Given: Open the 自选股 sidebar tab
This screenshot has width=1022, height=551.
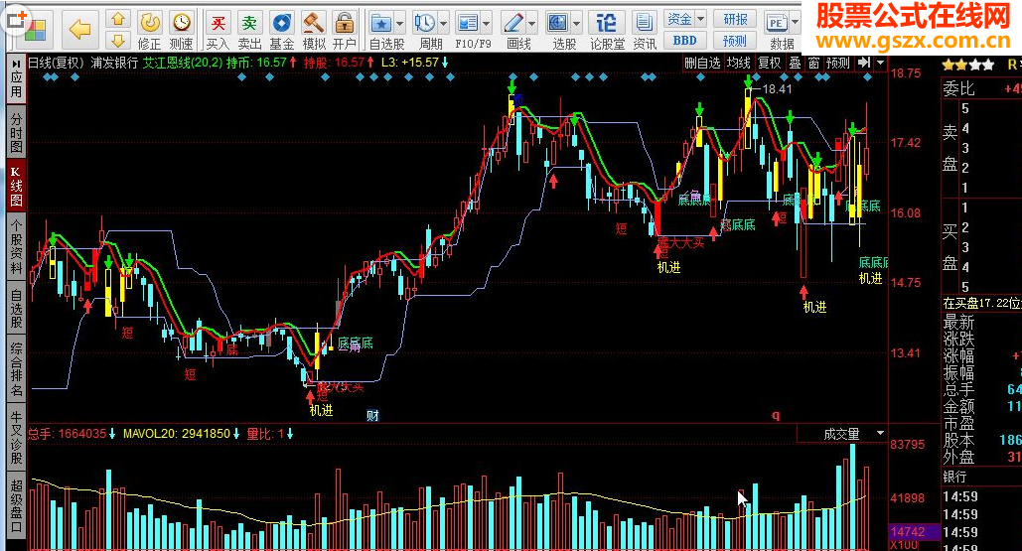Looking at the screenshot, I should point(16,309).
